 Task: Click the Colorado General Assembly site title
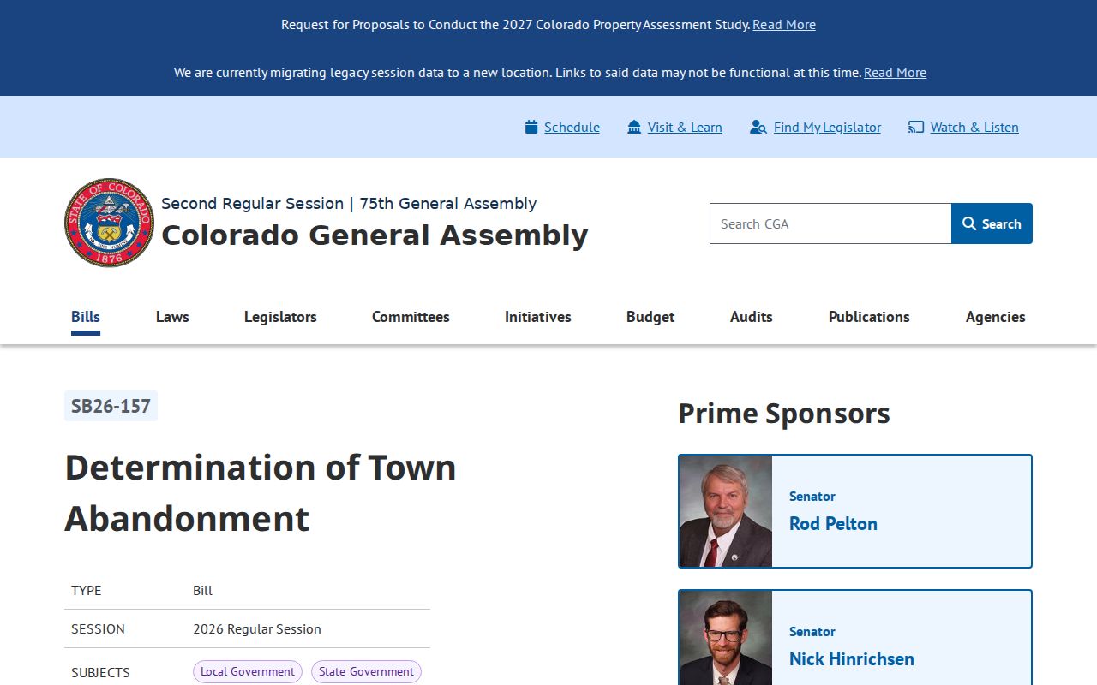click(x=375, y=235)
